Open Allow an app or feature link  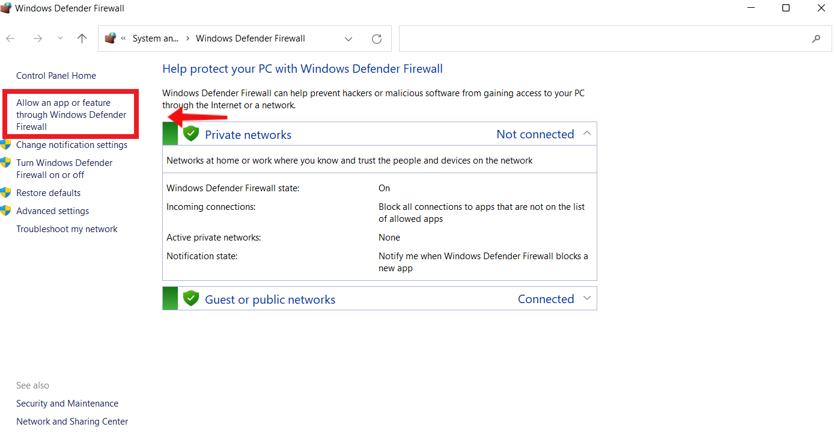coord(72,115)
